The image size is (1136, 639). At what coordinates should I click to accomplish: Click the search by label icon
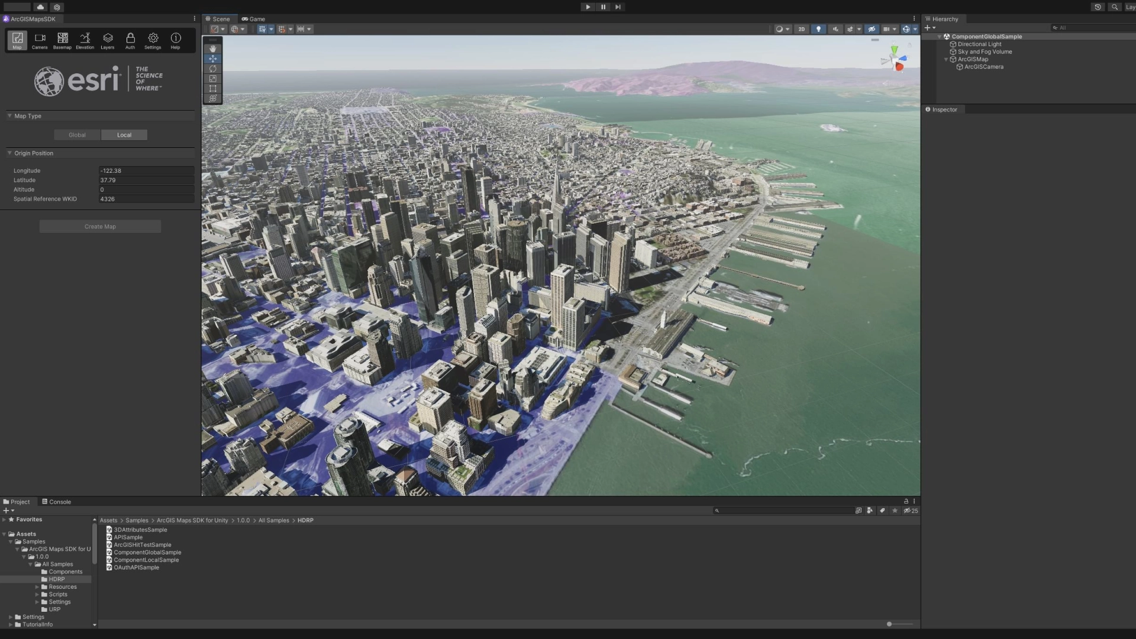click(x=882, y=511)
